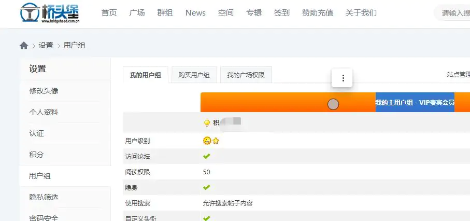Focus the 请输入搜 search field
Viewport: 470px width, 221px height.
[452, 13]
